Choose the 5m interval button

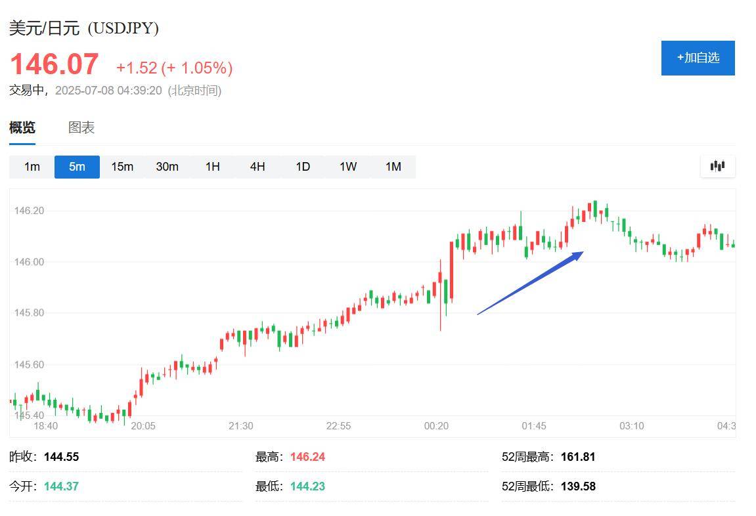pyautogui.click(x=77, y=167)
